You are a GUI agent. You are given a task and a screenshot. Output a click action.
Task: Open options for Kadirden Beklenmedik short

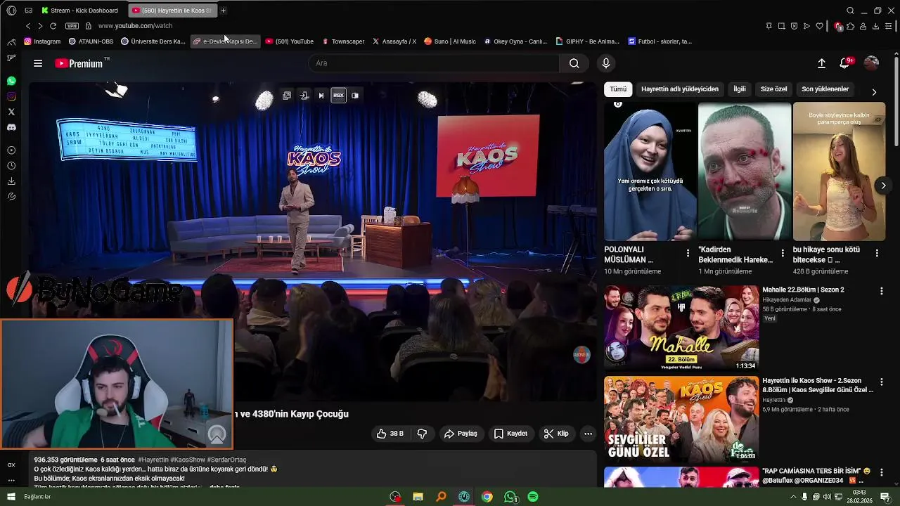coord(783,253)
